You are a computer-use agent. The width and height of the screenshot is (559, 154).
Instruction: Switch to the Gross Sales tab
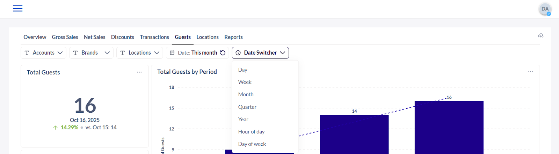click(x=65, y=37)
